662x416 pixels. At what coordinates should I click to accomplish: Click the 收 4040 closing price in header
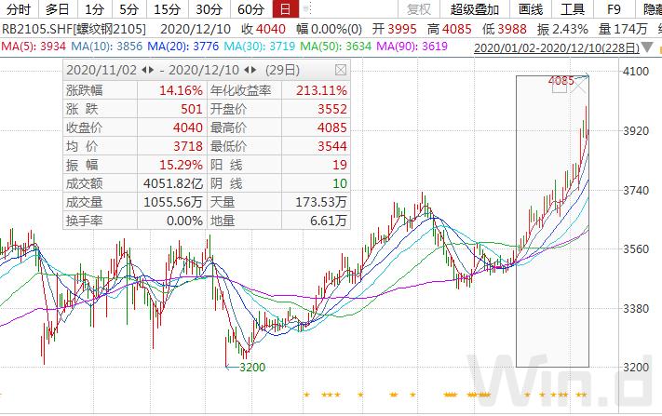263,29
